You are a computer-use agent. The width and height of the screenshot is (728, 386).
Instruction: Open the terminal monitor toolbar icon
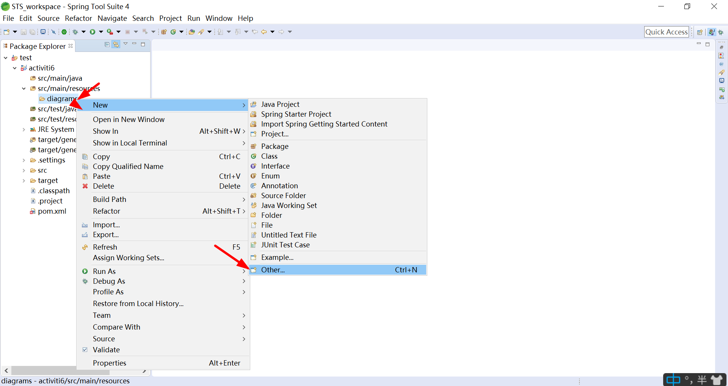pos(43,32)
